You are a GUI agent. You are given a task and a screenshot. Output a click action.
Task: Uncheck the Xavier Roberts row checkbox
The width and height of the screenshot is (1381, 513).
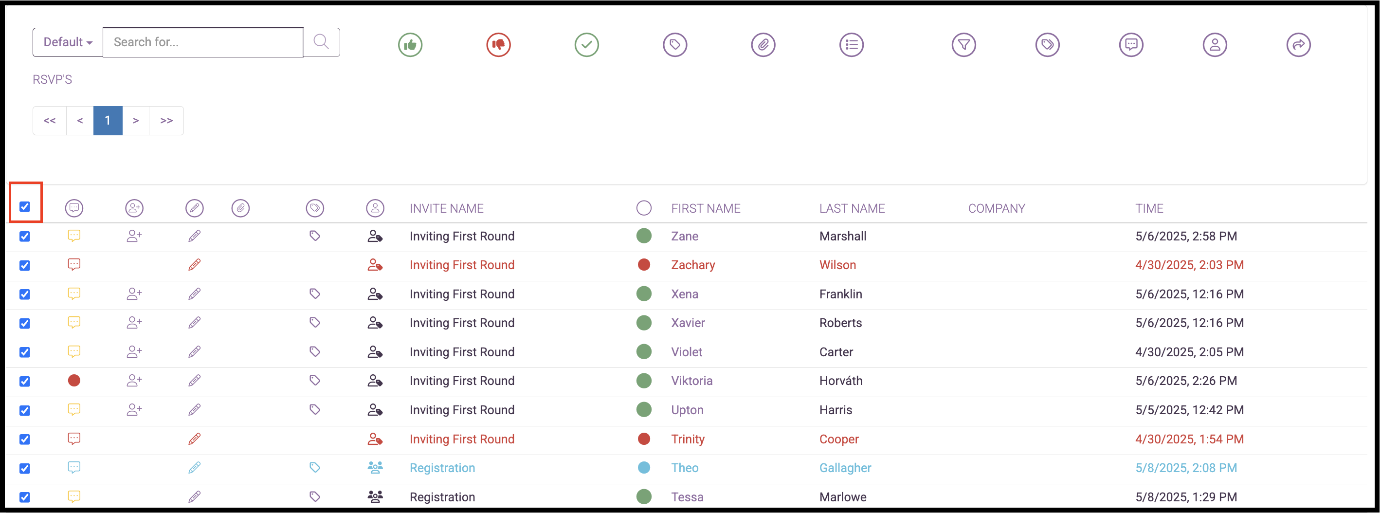point(25,323)
